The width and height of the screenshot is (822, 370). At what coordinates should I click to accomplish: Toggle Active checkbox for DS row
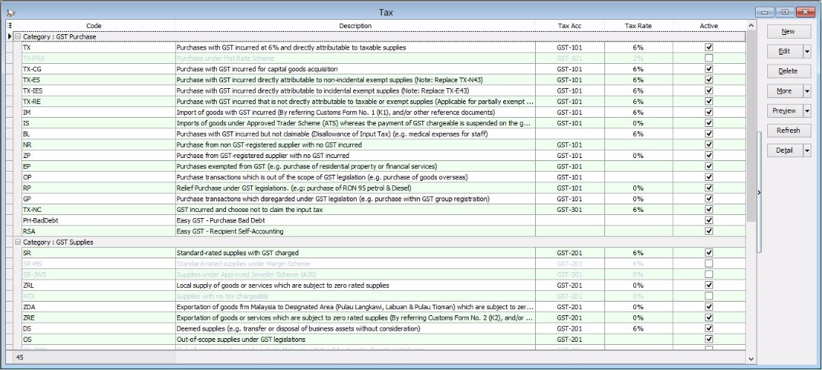709,329
